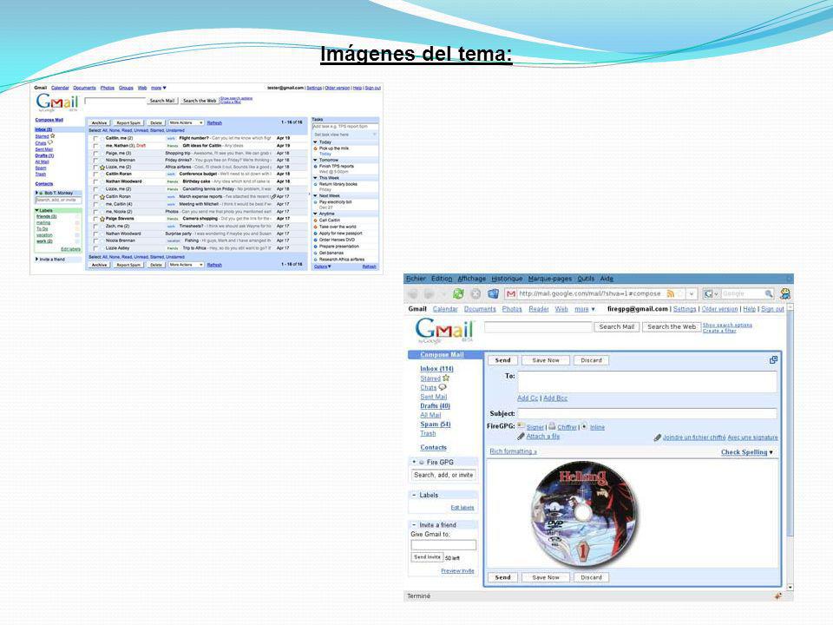The height and width of the screenshot is (625, 833).
Task: Open the Affichage menu
Action: pyautogui.click(x=472, y=279)
